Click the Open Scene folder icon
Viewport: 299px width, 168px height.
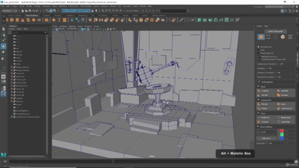(x=26, y=11)
